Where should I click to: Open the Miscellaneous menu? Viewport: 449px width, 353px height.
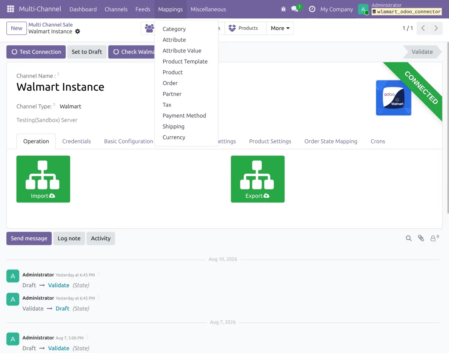click(208, 9)
